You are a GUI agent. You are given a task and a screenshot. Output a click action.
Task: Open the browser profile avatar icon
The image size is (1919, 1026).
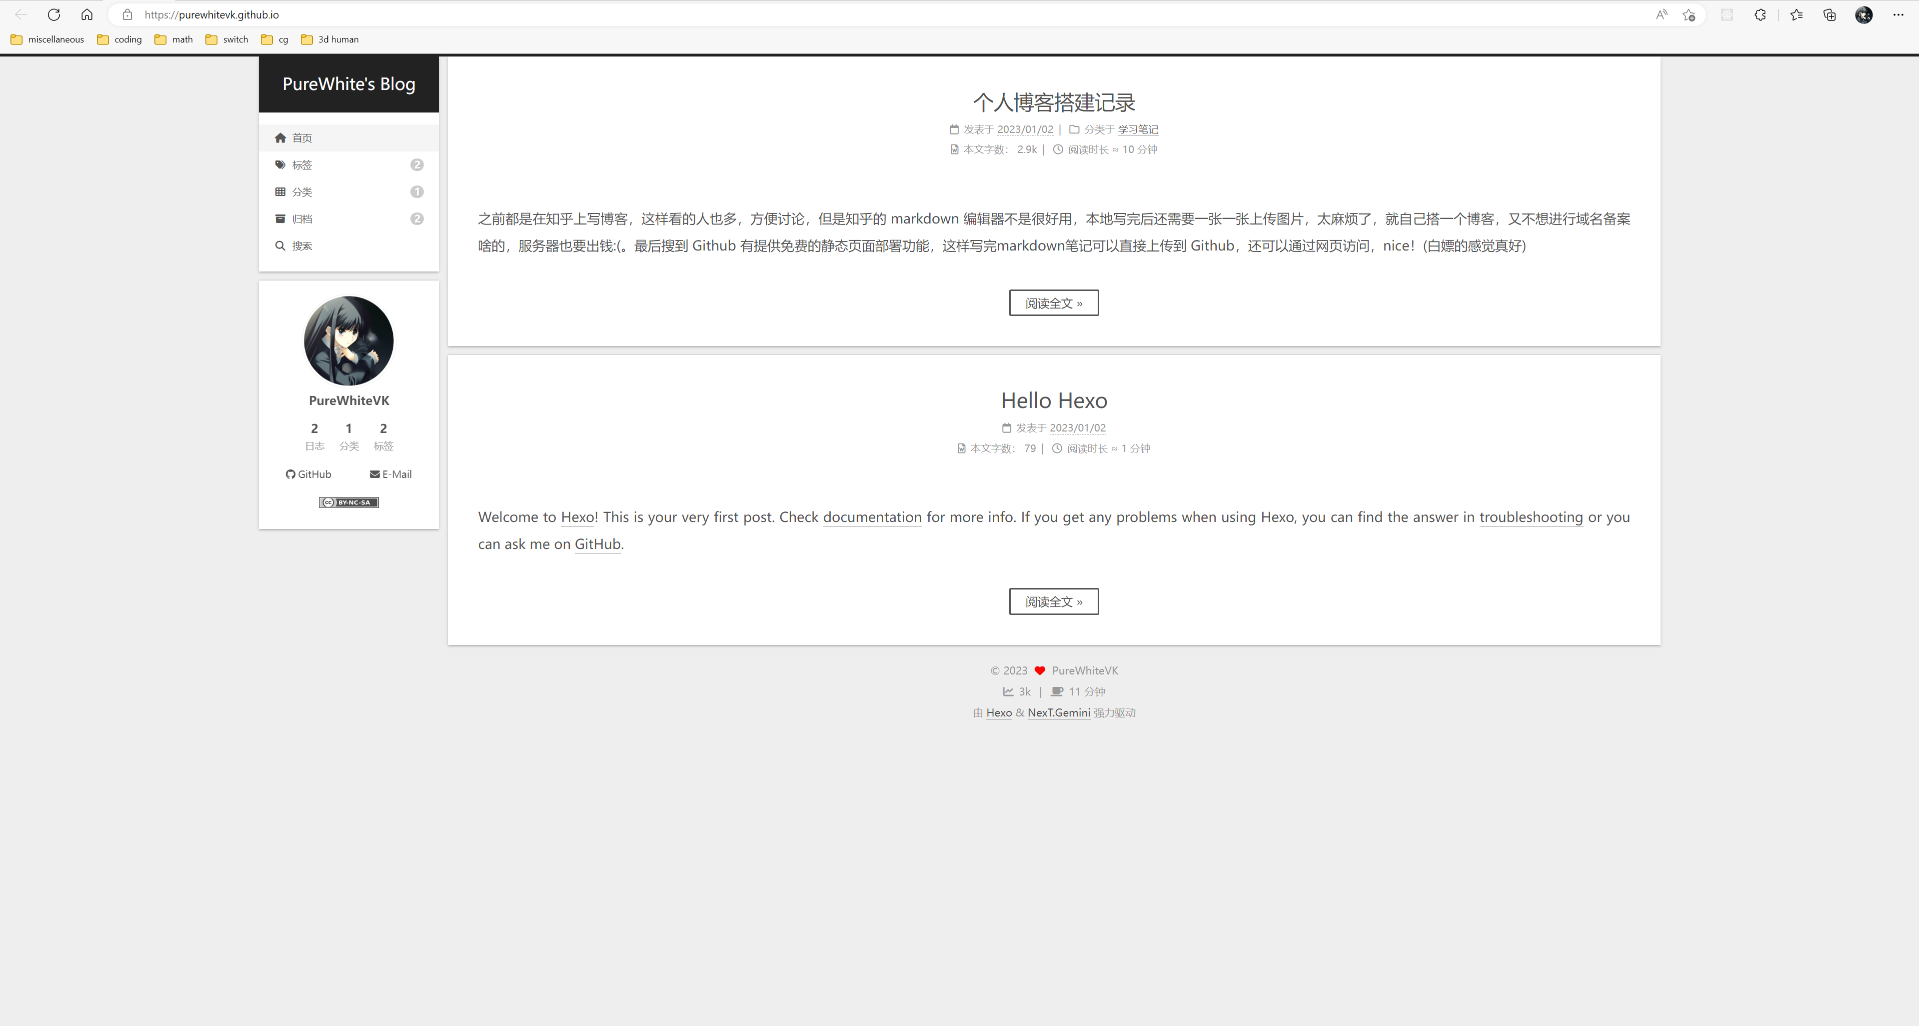1863,14
